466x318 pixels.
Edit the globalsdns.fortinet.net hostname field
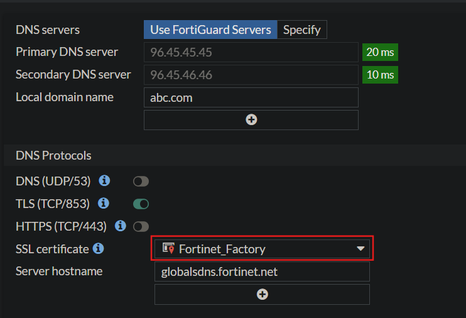[262, 271]
